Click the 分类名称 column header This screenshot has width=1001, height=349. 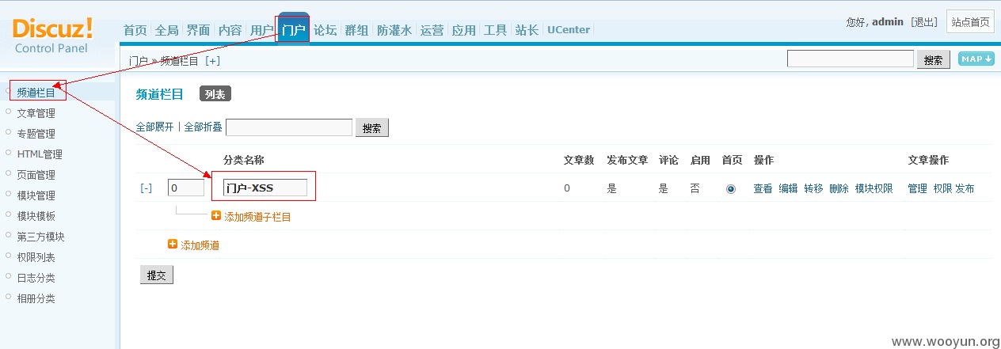tap(244, 160)
